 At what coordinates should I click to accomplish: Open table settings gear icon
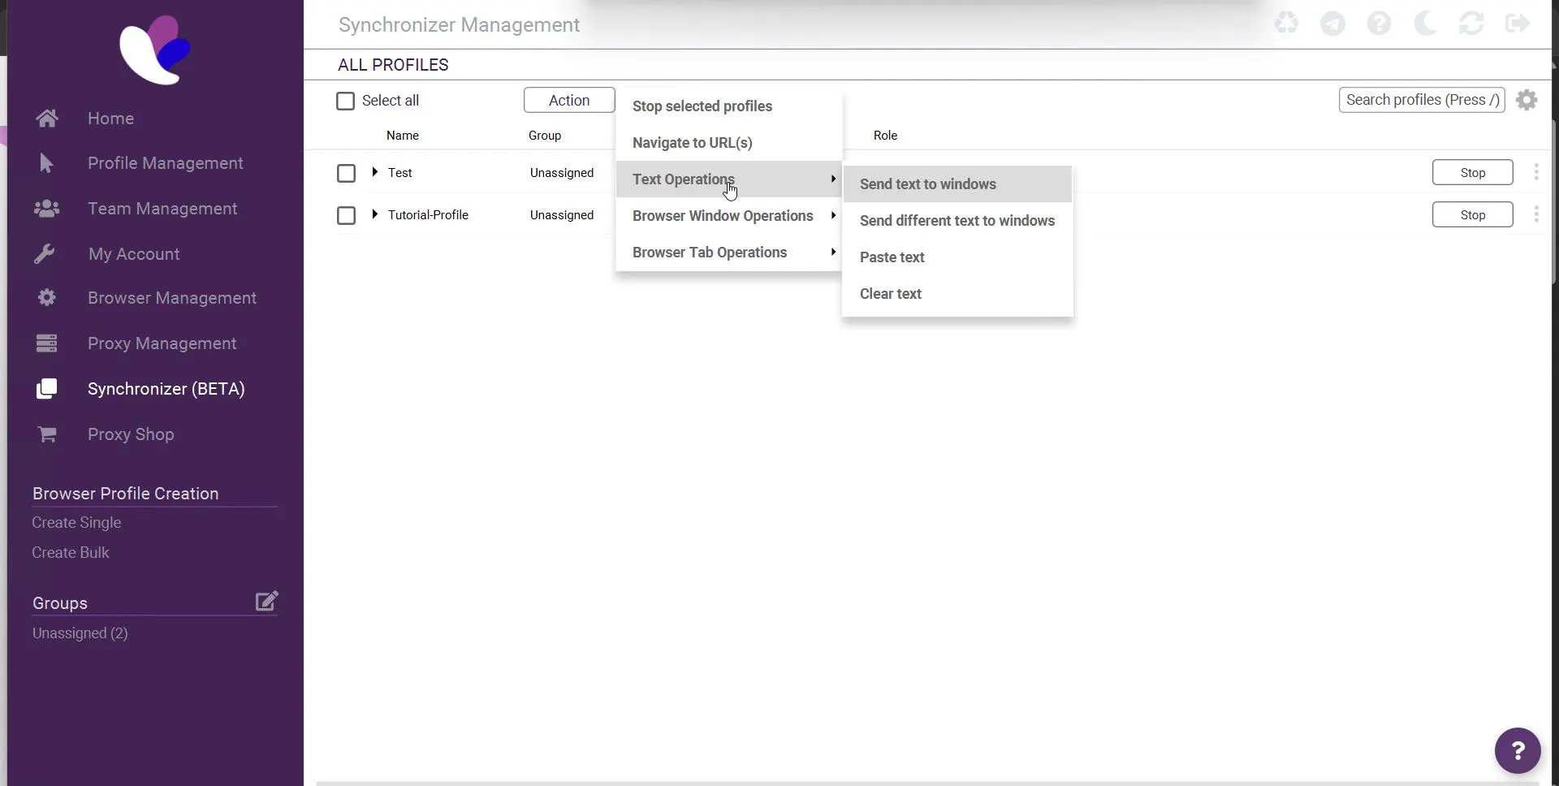tap(1527, 100)
